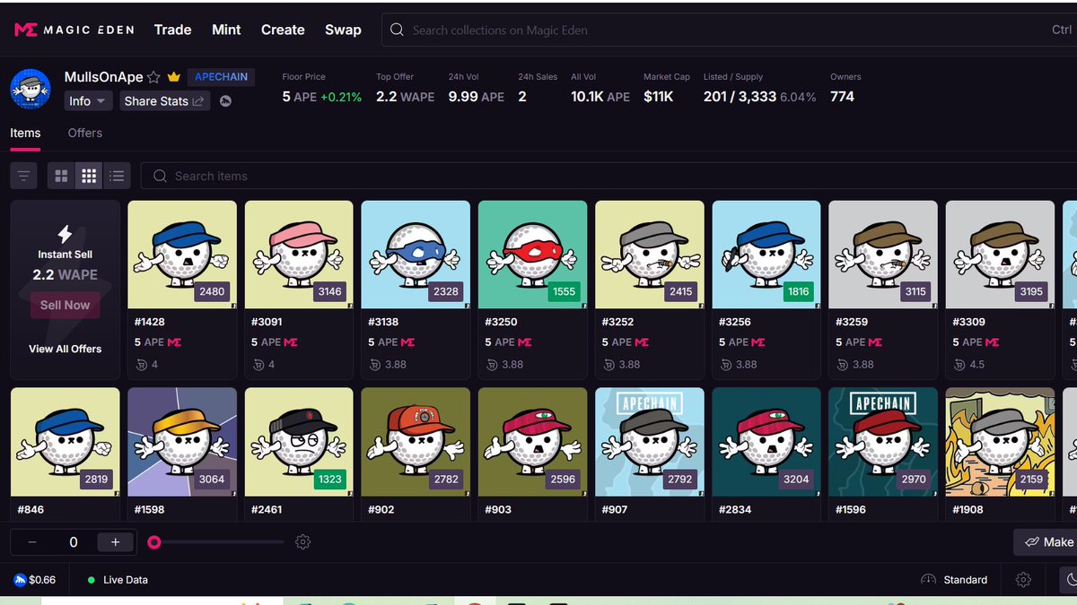Image resolution: width=1077 pixels, height=605 pixels.
Task: Click green rank badge 1555
Action: pos(564,291)
